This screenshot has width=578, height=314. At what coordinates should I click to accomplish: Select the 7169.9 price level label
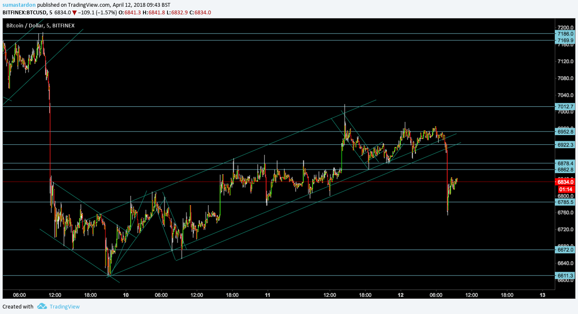pyautogui.click(x=565, y=40)
